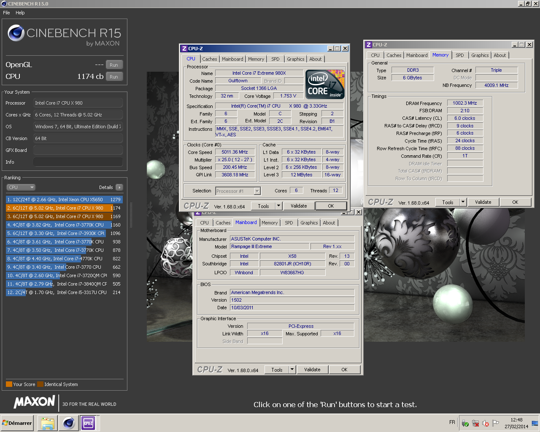540x432 pixels.
Task: Click Validate in the CPU-Z mainboard window
Action: click(x=312, y=370)
